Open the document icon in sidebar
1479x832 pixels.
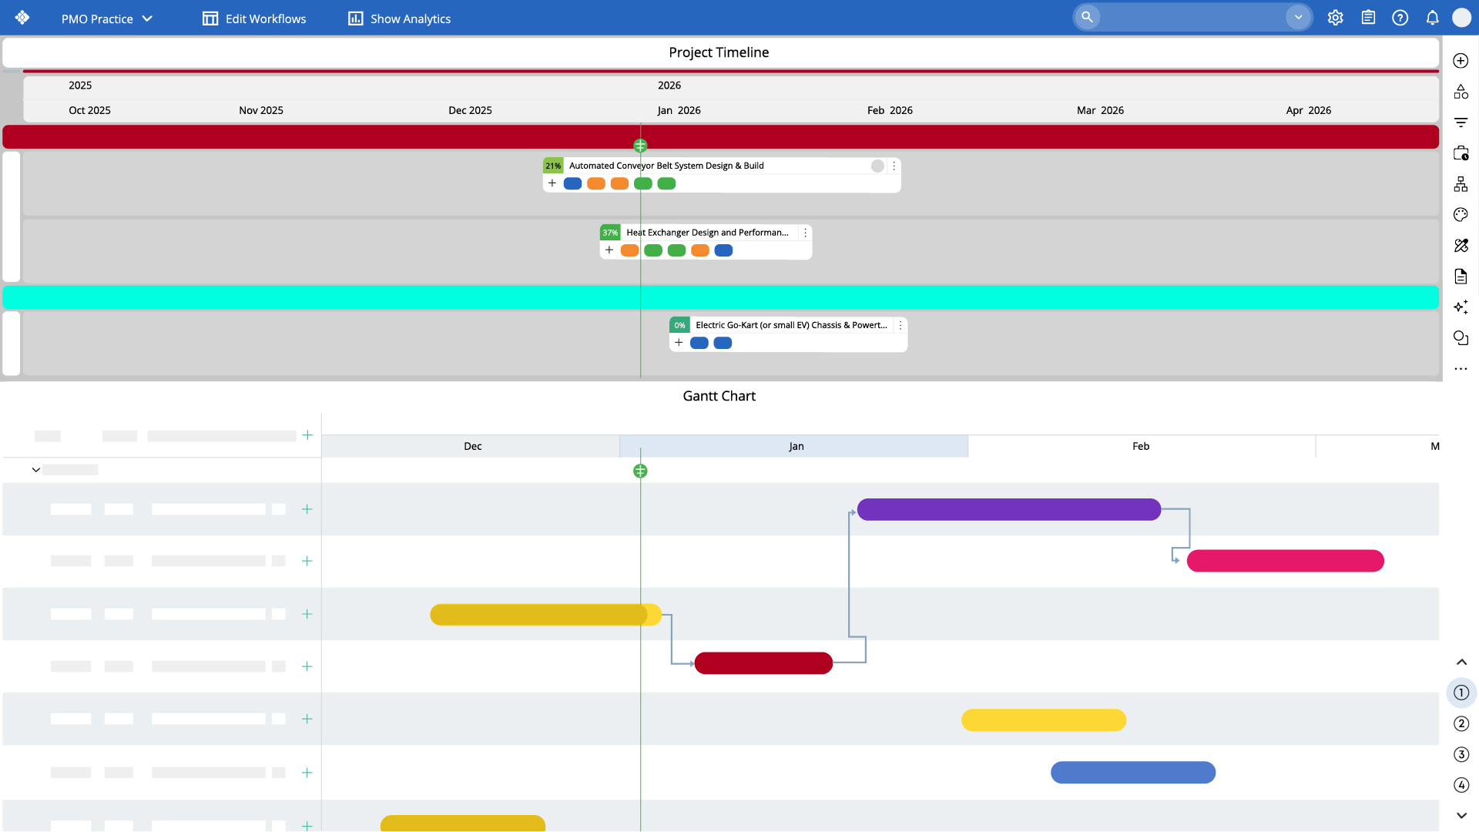click(1461, 277)
